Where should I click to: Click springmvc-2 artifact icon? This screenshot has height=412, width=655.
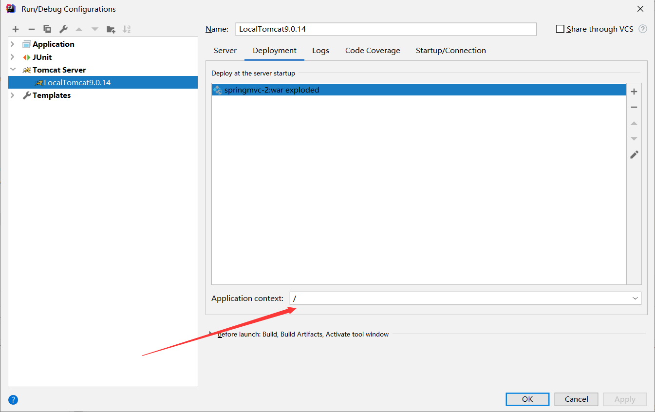(218, 90)
